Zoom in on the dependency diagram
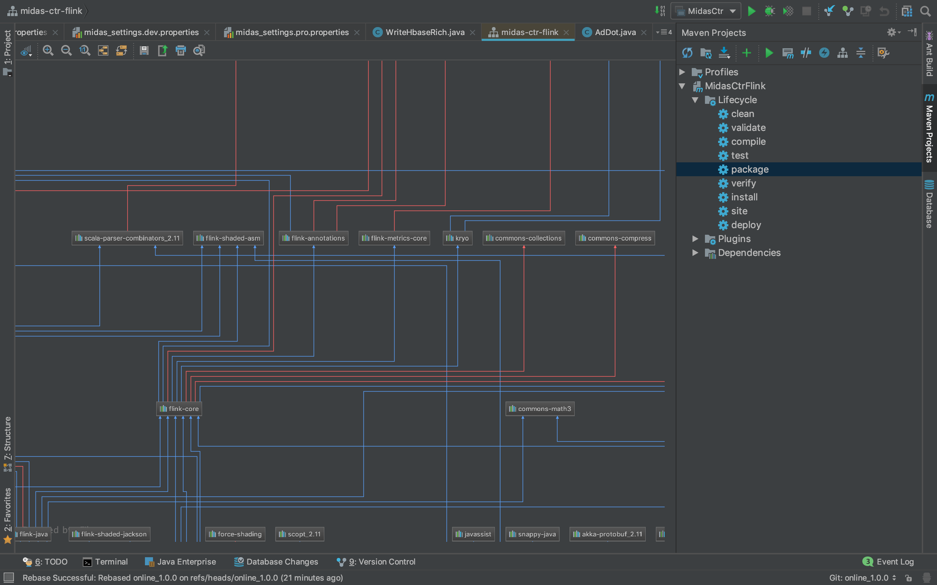 (48, 50)
